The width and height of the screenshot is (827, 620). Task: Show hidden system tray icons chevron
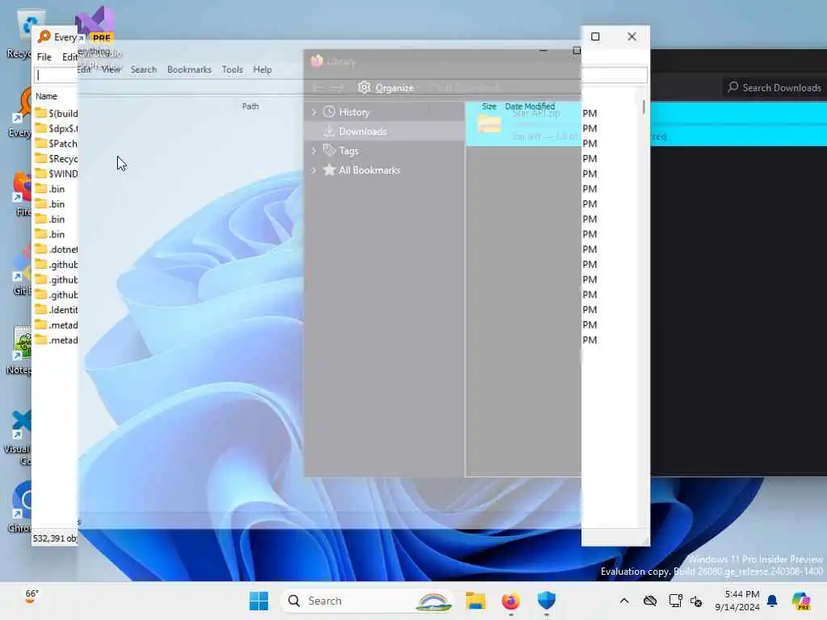624,601
